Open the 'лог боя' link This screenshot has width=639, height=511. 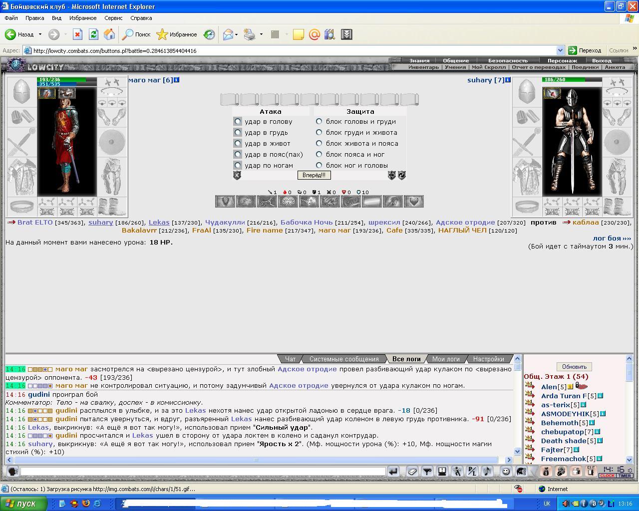(x=612, y=238)
